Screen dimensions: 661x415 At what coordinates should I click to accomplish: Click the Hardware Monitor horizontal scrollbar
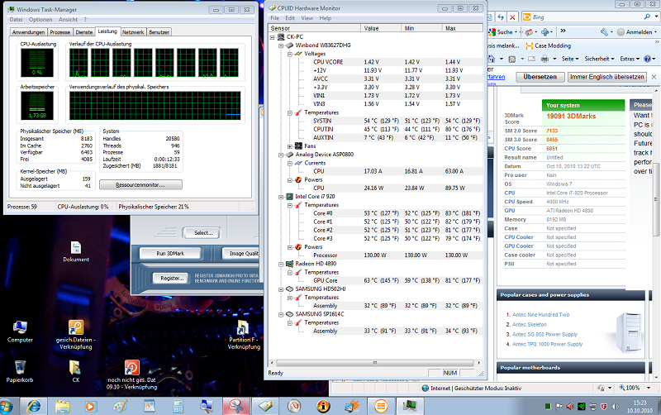click(375, 363)
